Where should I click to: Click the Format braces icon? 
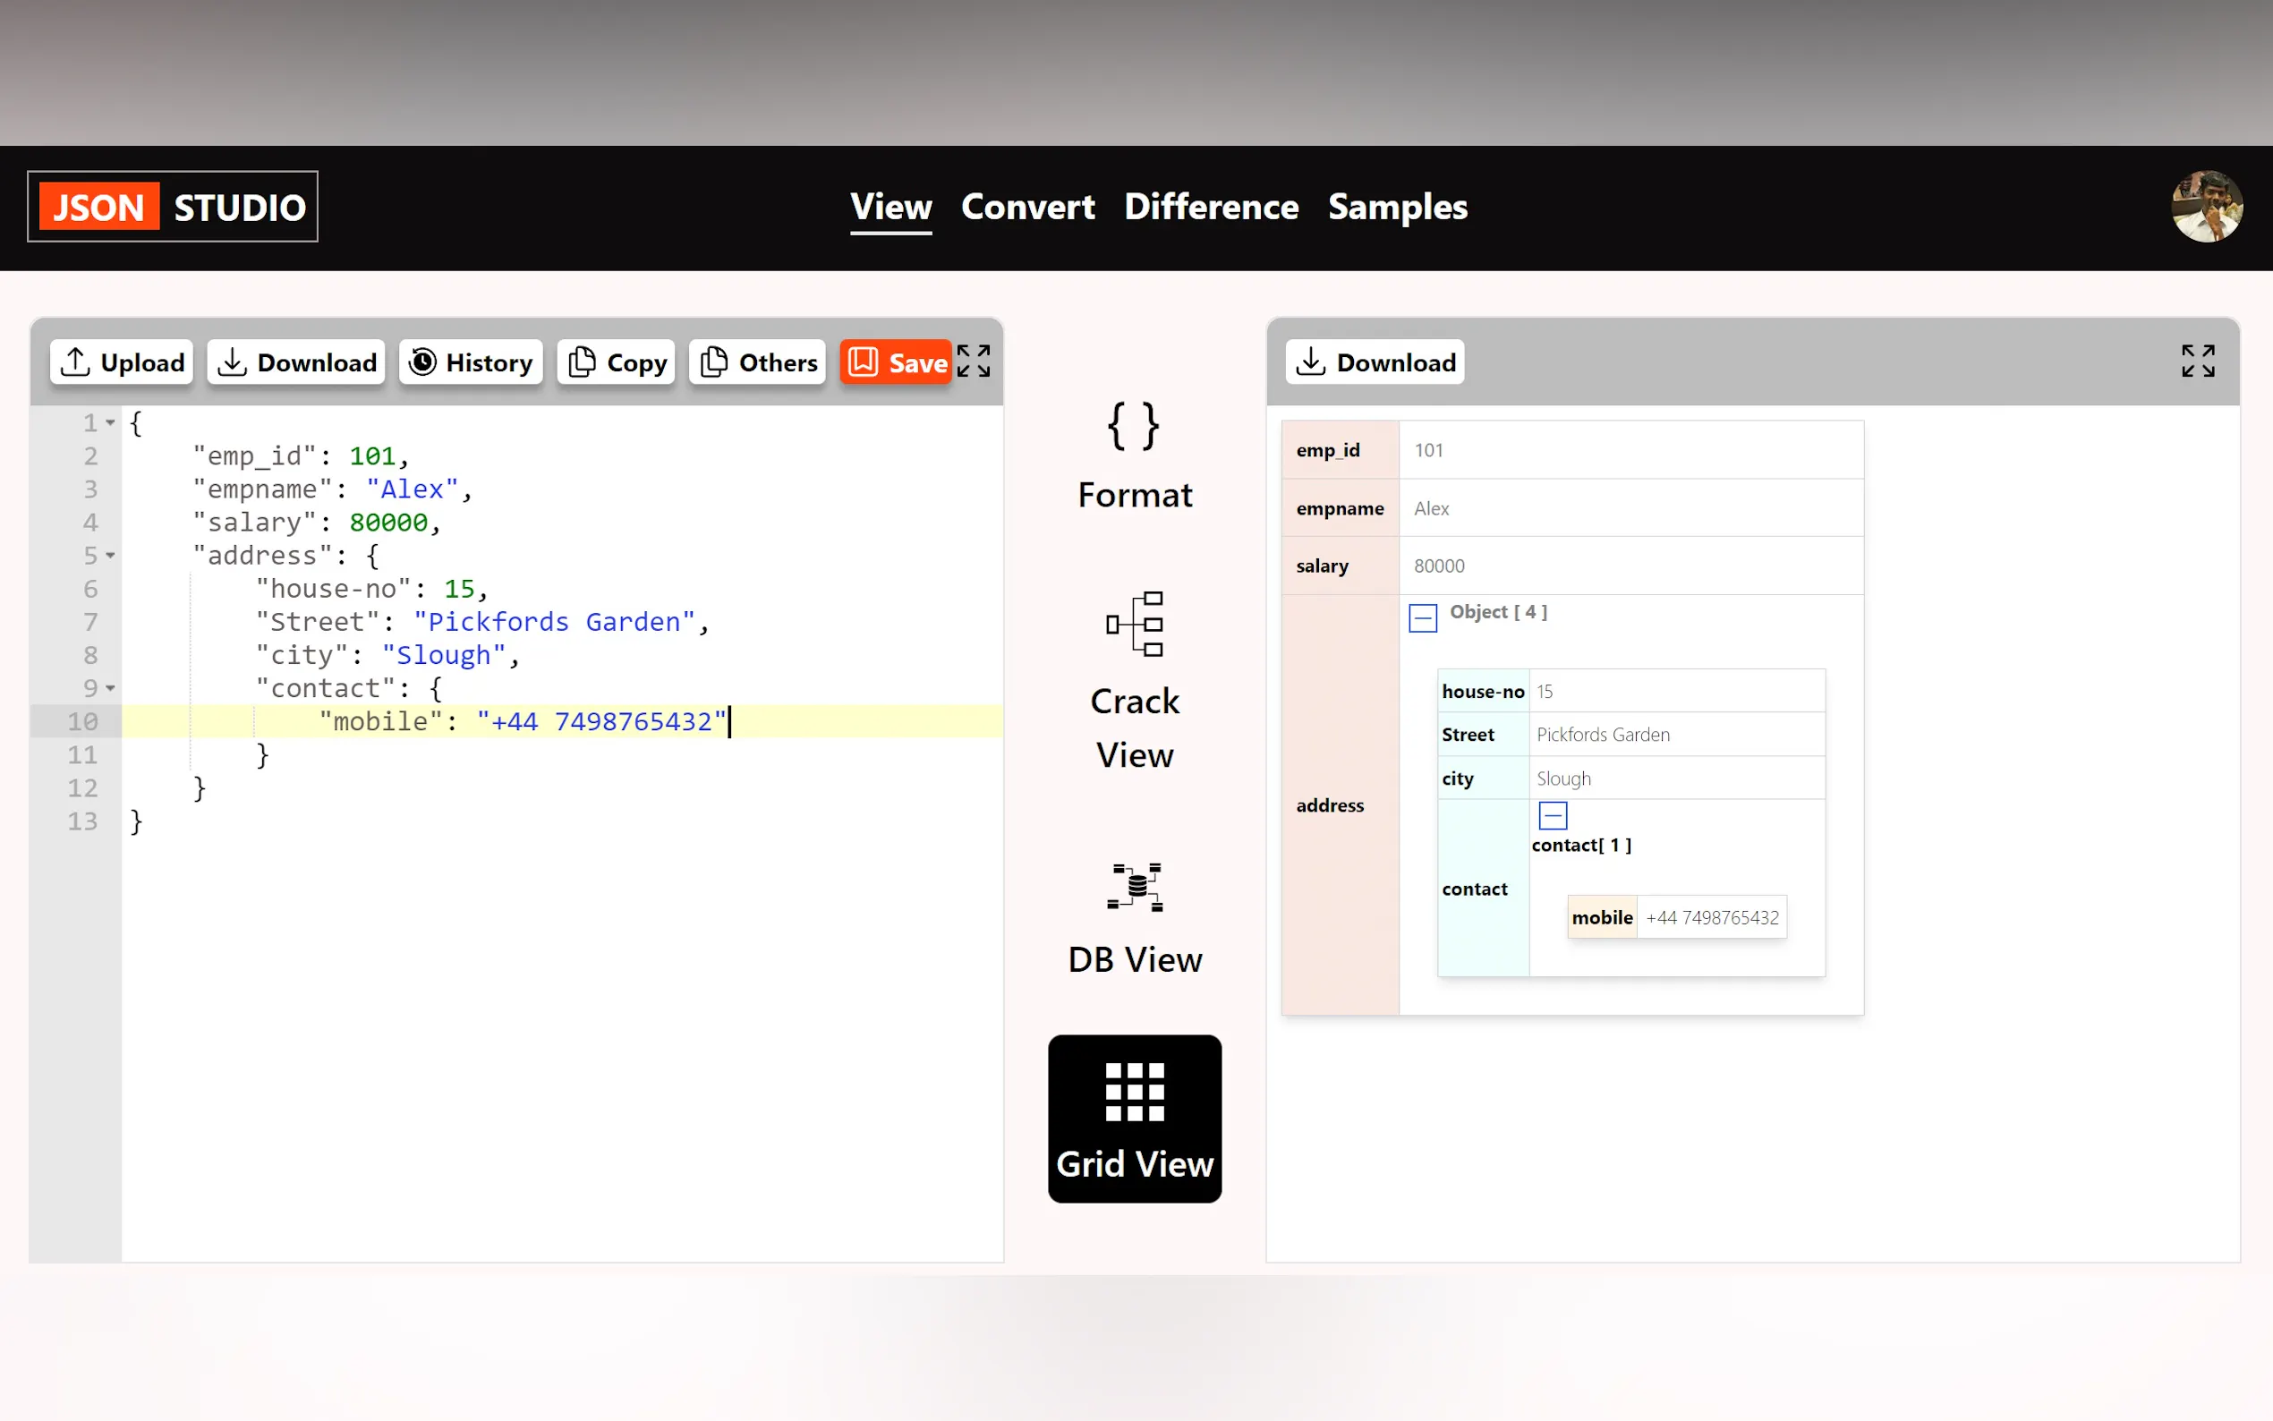tap(1134, 428)
